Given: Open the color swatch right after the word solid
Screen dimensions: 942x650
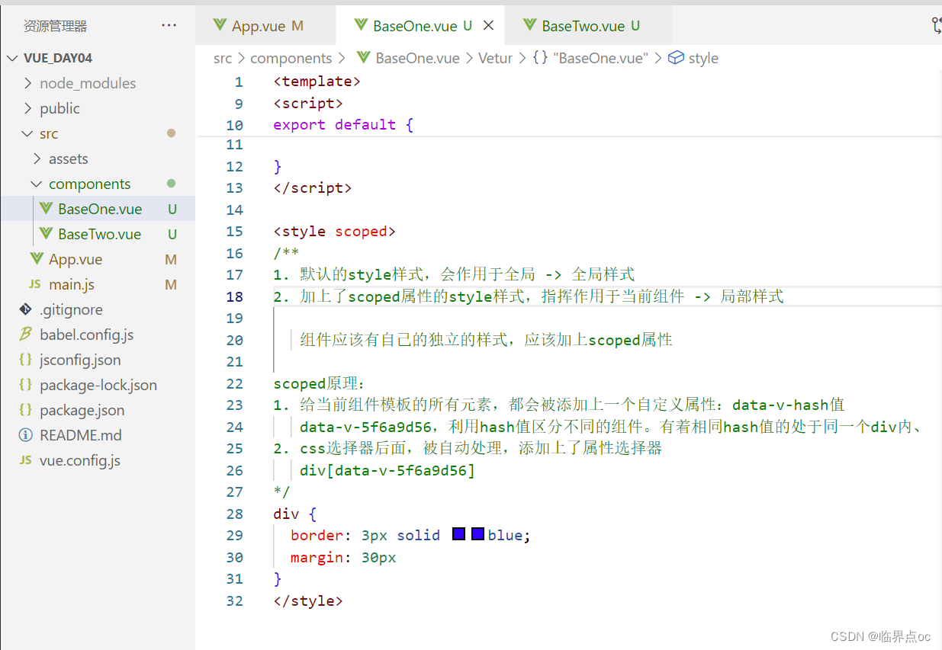Looking at the screenshot, I should (458, 534).
